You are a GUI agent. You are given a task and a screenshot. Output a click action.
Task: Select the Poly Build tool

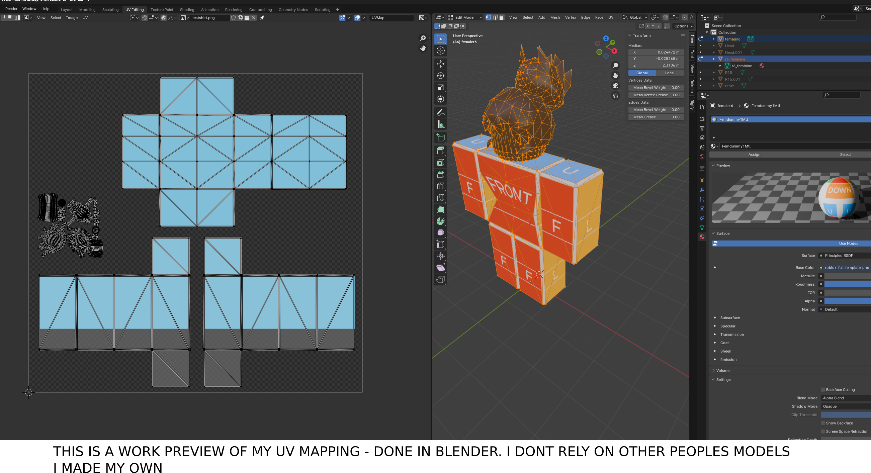tap(440, 210)
